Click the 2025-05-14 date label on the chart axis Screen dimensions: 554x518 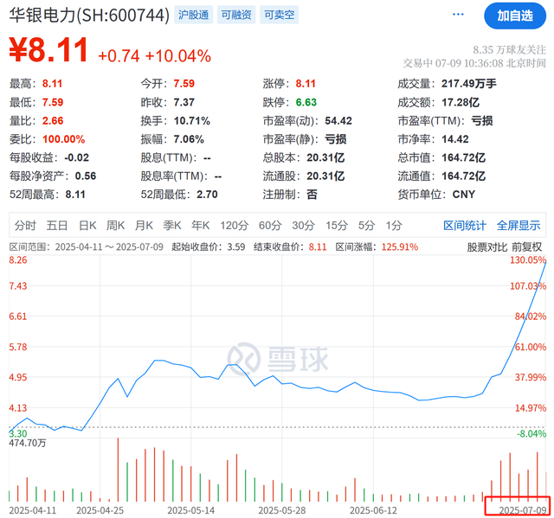point(190,510)
